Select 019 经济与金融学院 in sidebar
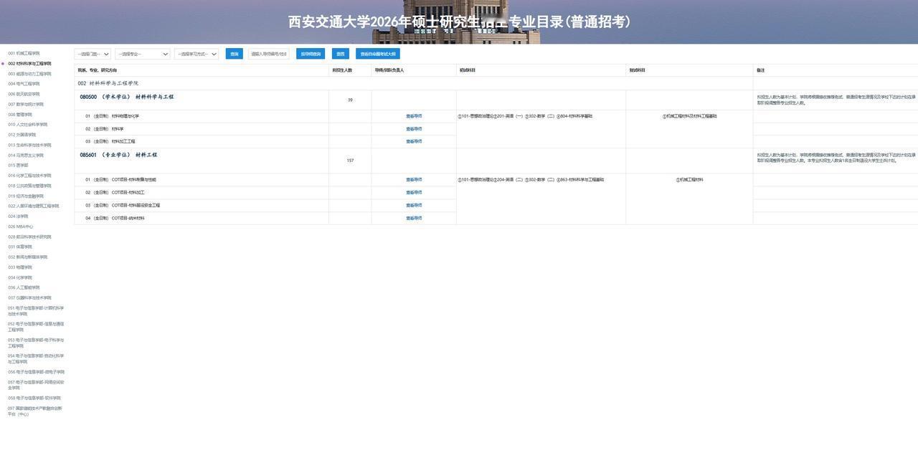 pyautogui.click(x=26, y=196)
